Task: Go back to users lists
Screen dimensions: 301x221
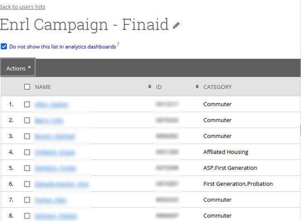Action: [x=23, y=7]
